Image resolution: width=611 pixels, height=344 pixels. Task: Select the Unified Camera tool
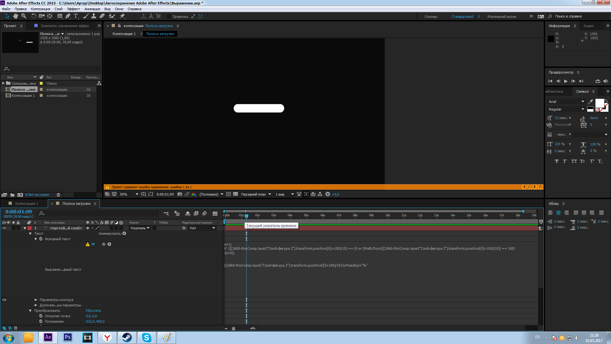click(41, 16)
